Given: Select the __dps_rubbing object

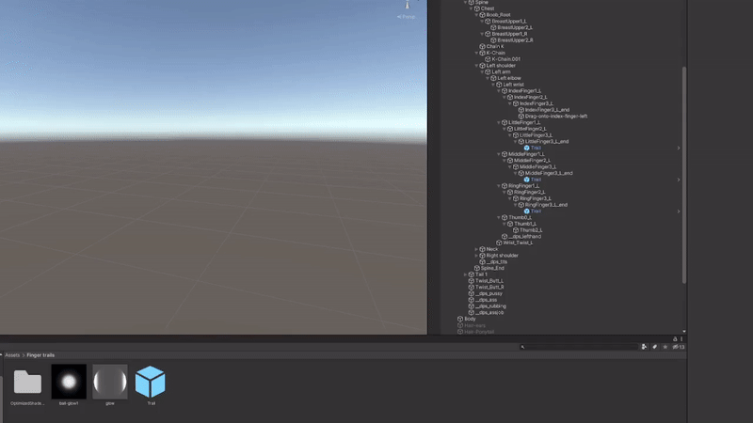Looking at the screenshot, I should pyautogui.click(x=490, y=306).
